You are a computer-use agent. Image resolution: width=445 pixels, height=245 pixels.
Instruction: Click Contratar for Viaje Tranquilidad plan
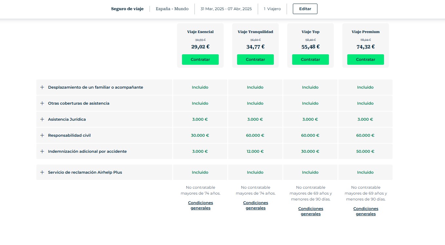tap(255, 60)
